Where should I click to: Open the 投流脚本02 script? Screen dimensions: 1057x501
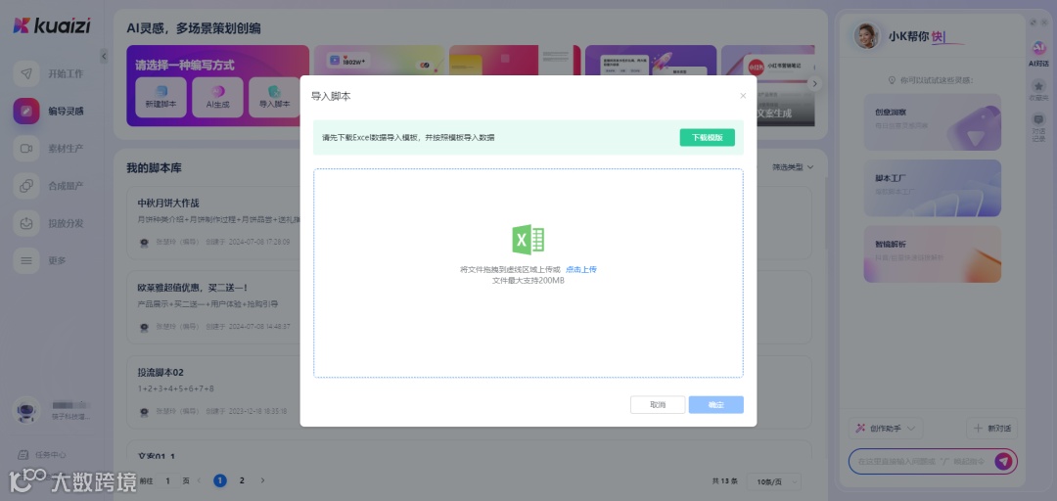[161, 372]
